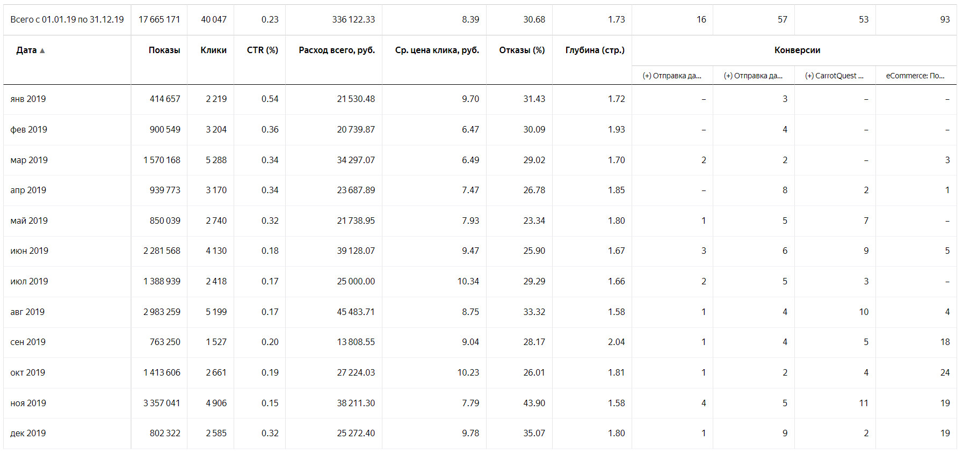Click the CTR (%) column header

pyautogui.click(x=262, y=50)
